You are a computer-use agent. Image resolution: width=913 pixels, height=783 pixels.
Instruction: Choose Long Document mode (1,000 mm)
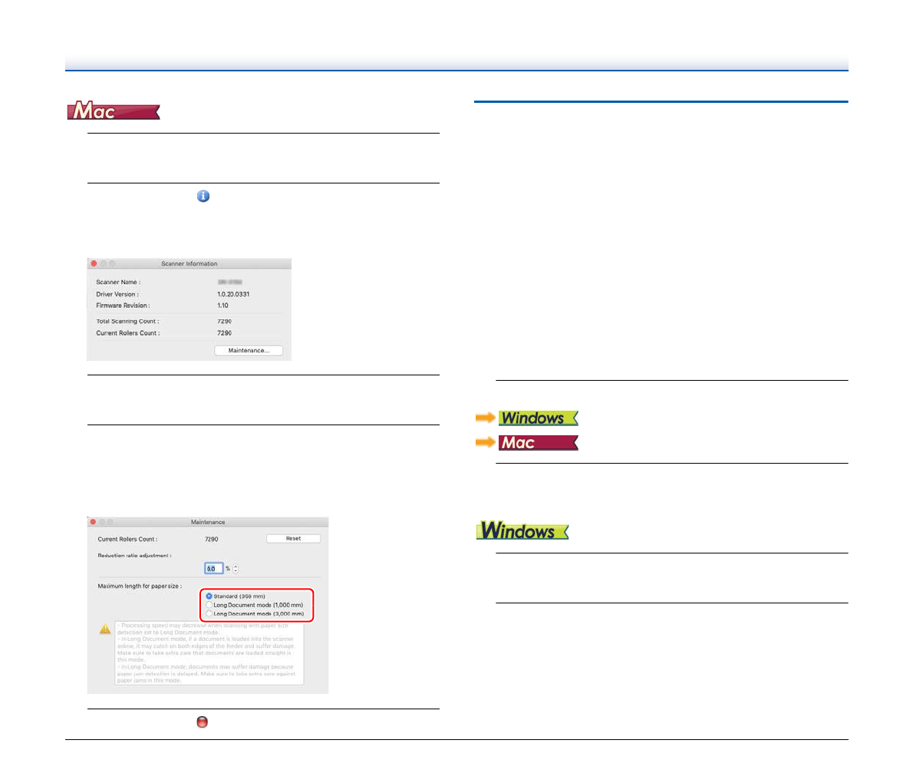[209, 605]
